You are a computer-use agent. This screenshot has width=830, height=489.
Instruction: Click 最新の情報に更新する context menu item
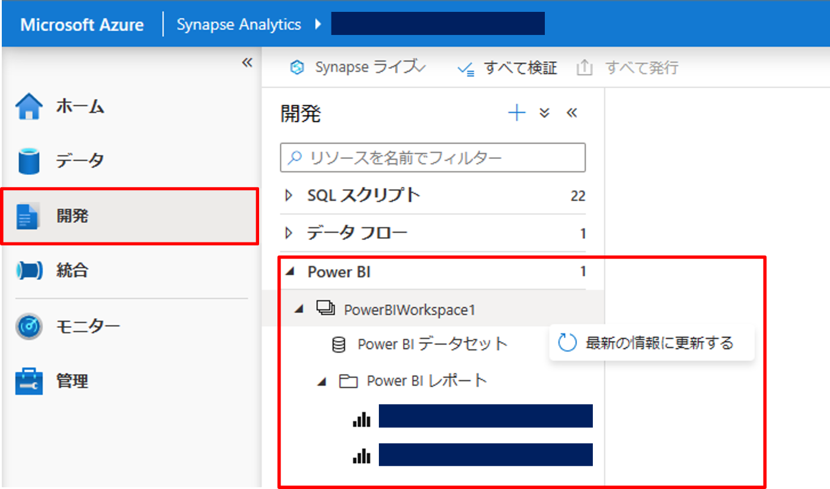click(652, 343)
